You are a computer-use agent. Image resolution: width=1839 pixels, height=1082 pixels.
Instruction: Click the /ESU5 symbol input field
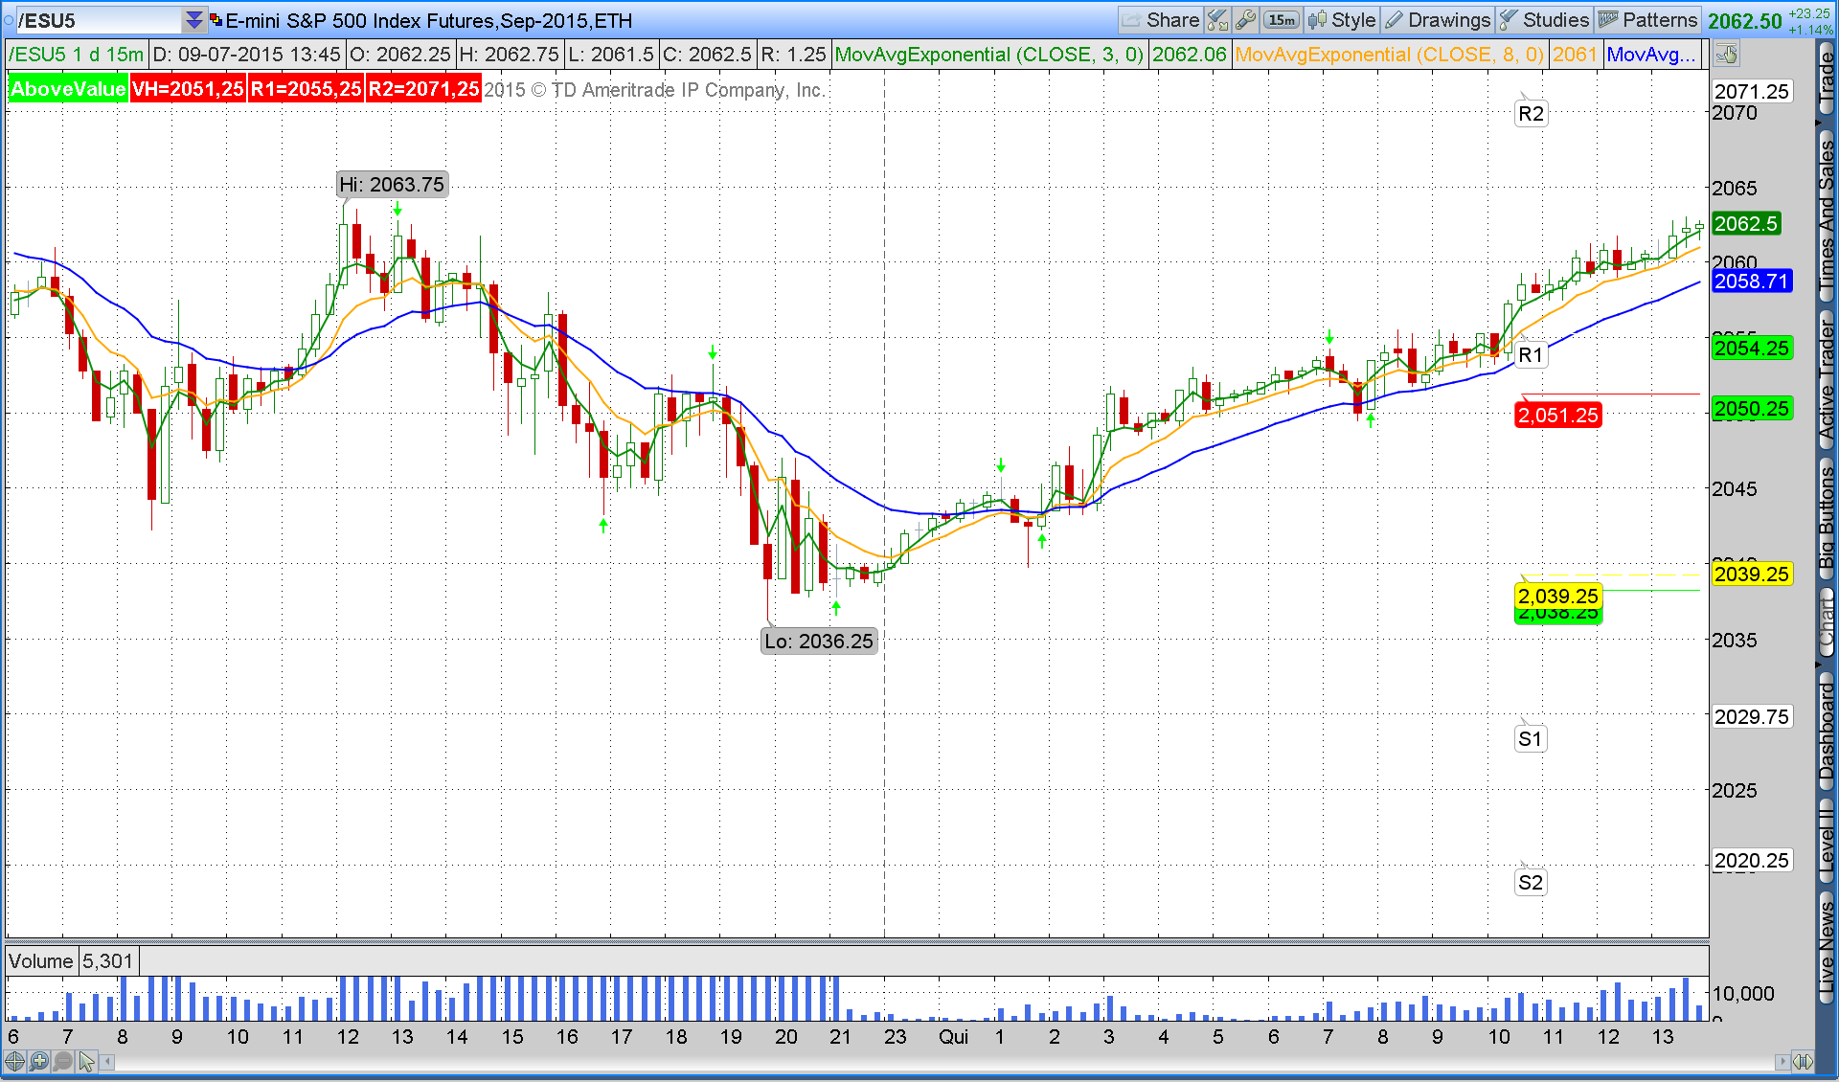coord(96,20)
